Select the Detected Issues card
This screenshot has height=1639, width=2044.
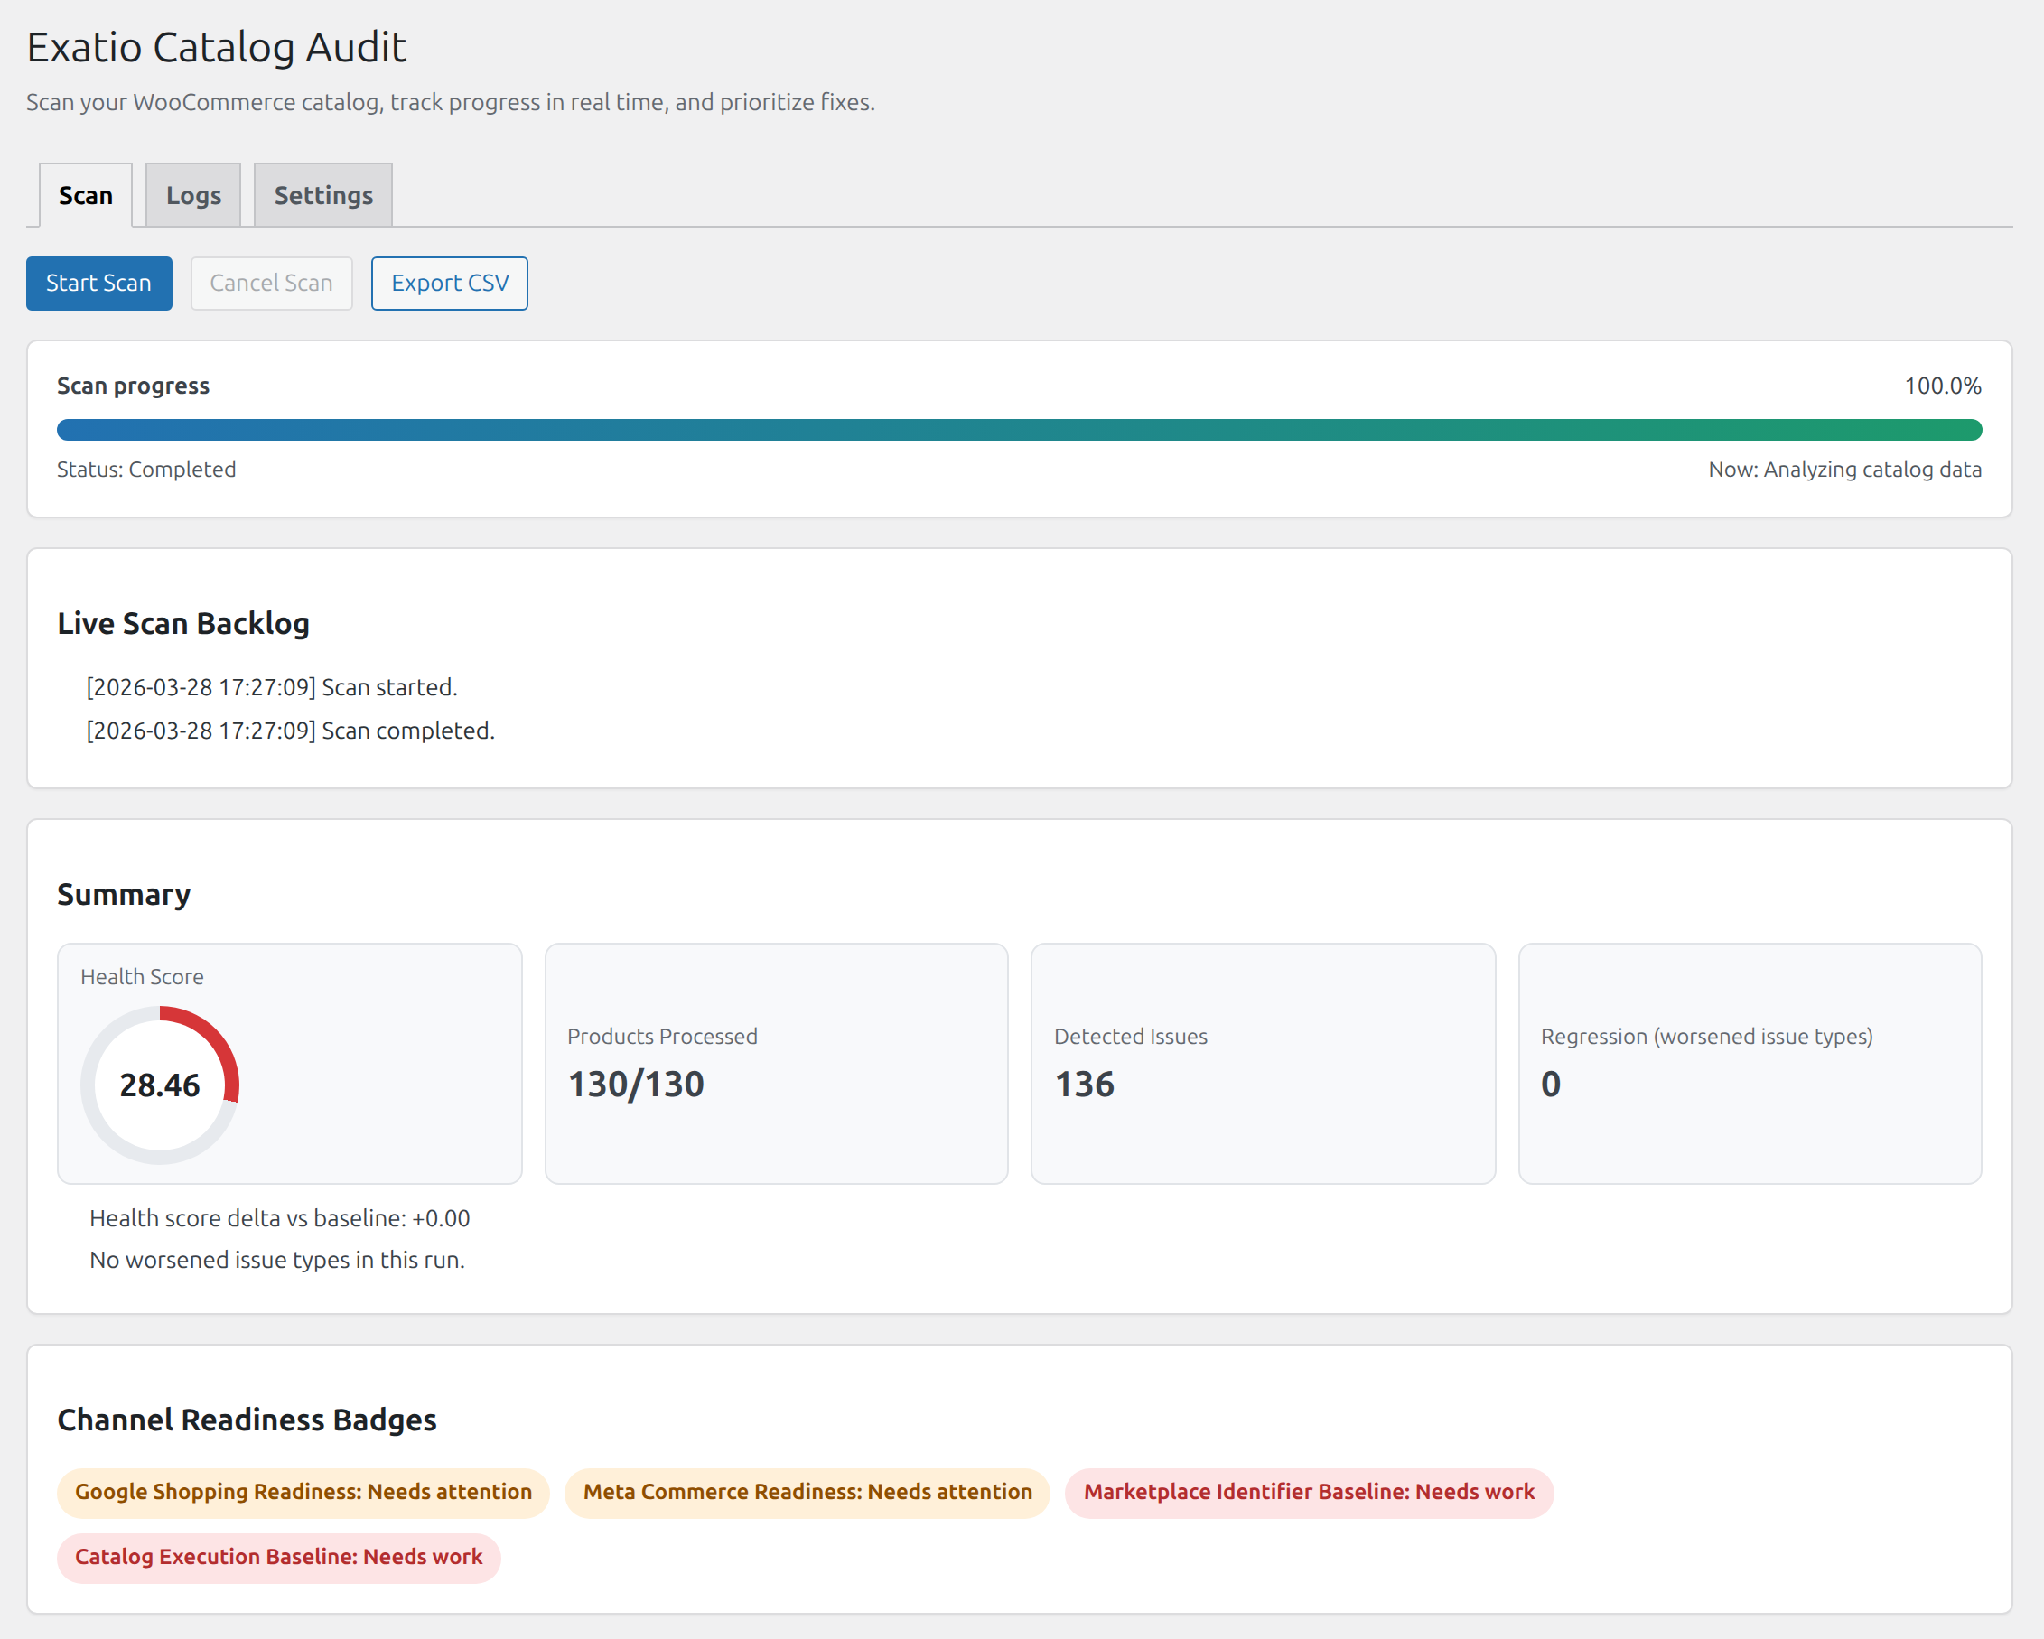(1263, 1063)
